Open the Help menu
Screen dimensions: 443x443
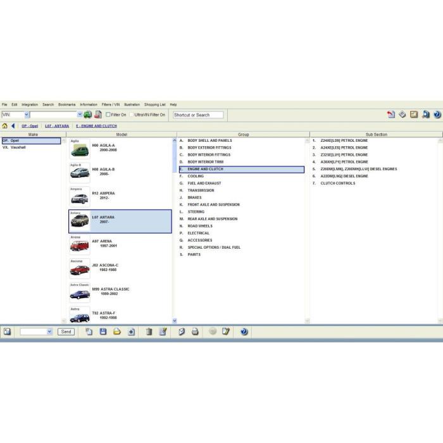point(173,104)
